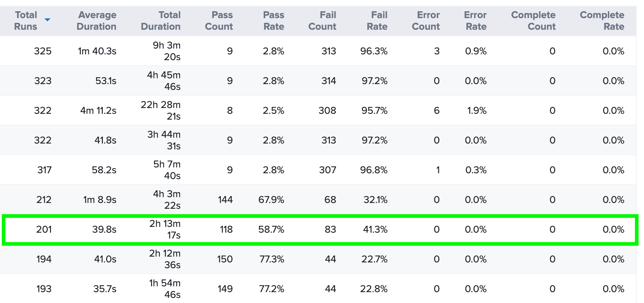Sort by the Total Duration column
Screen dimensions: 644x303
click(161, 21)
